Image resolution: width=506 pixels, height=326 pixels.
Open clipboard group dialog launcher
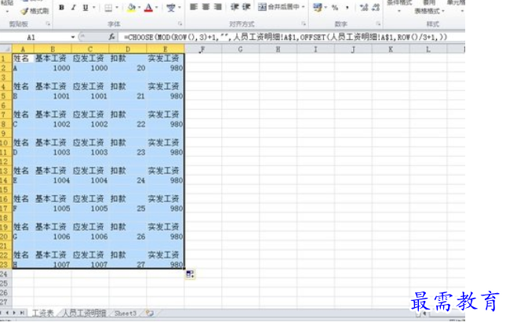(48, 24)
